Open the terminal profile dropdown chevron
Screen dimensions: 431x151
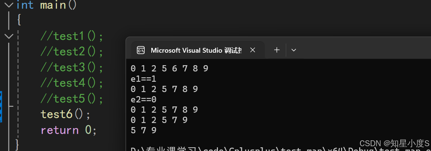294,50
